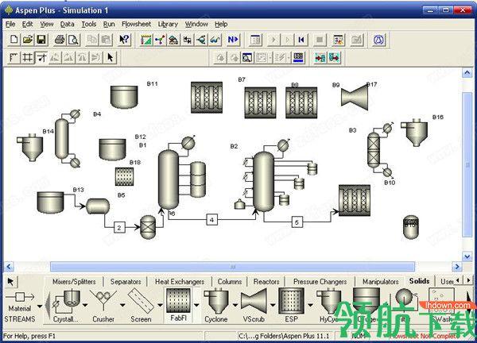Open Print Preview icon
The image size is (477, 343).
pyautogui.click(x=73, y=40)
